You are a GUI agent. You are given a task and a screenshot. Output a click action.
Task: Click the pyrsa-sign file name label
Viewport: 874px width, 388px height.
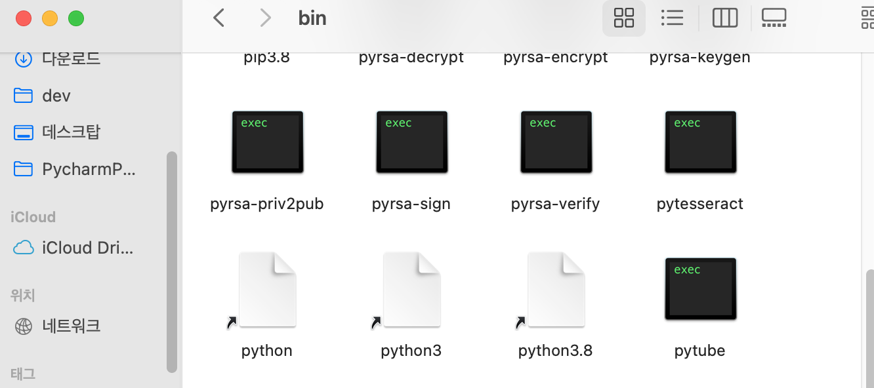[411, 204]
